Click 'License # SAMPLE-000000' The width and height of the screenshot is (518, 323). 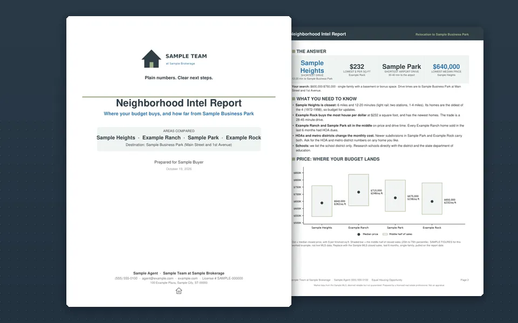click(x=222, y=278)
